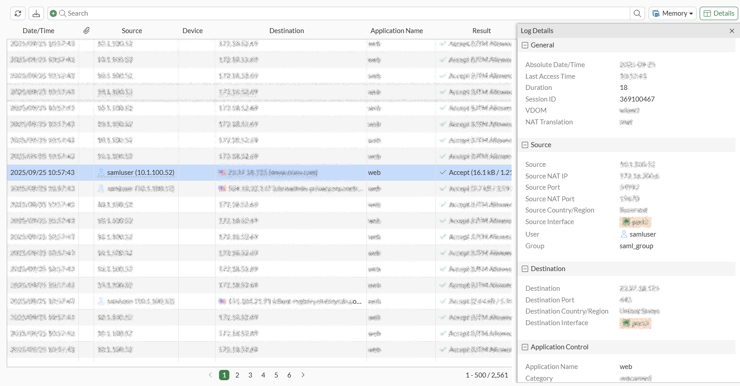Jump to page 2 of logs
Image resolution: width=740 pixels, height=386 pixels.
(237, 375)
